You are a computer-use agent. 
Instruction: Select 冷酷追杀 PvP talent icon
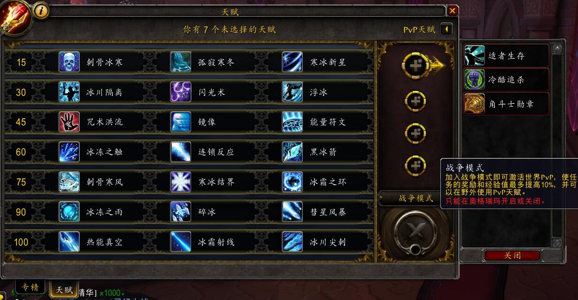point(475,79)
